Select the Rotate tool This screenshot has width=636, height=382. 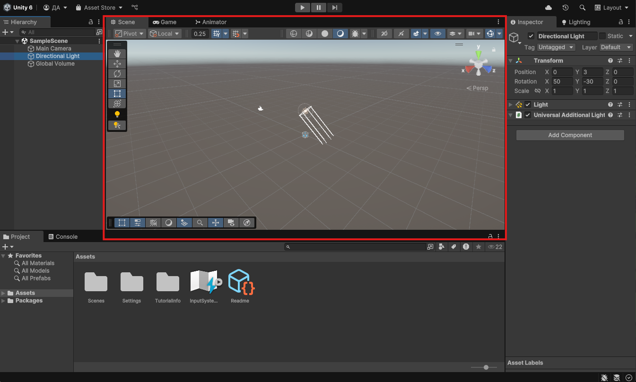click(117, 74)
